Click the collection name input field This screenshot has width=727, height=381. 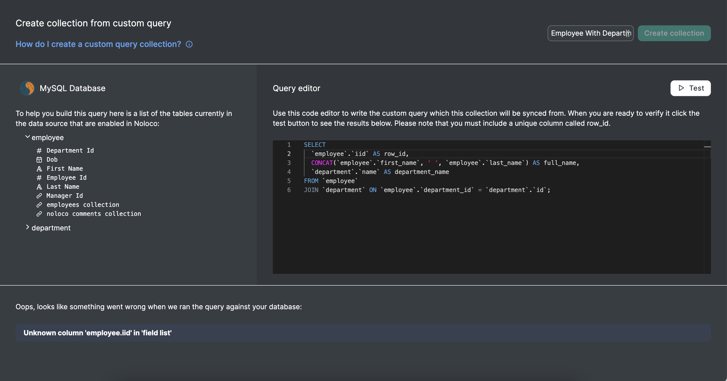click(587, 33)
